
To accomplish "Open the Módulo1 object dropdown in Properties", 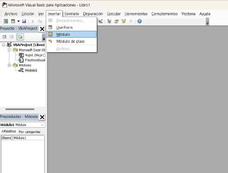I will [42, 125].
